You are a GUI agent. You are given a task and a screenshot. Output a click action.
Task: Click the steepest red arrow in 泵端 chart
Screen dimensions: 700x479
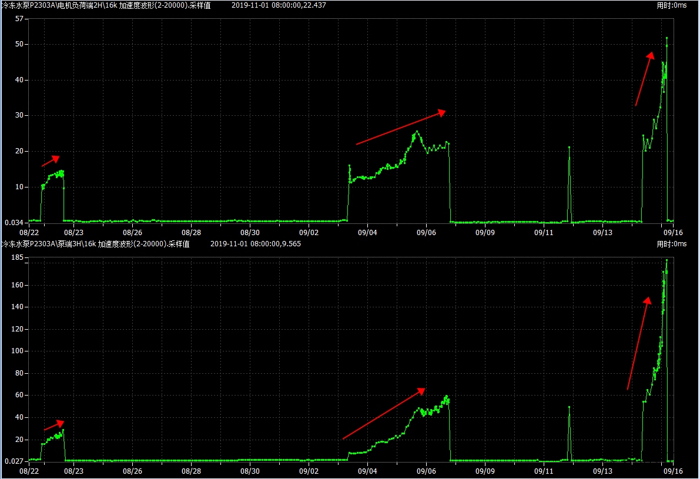[x=638, y=343]
